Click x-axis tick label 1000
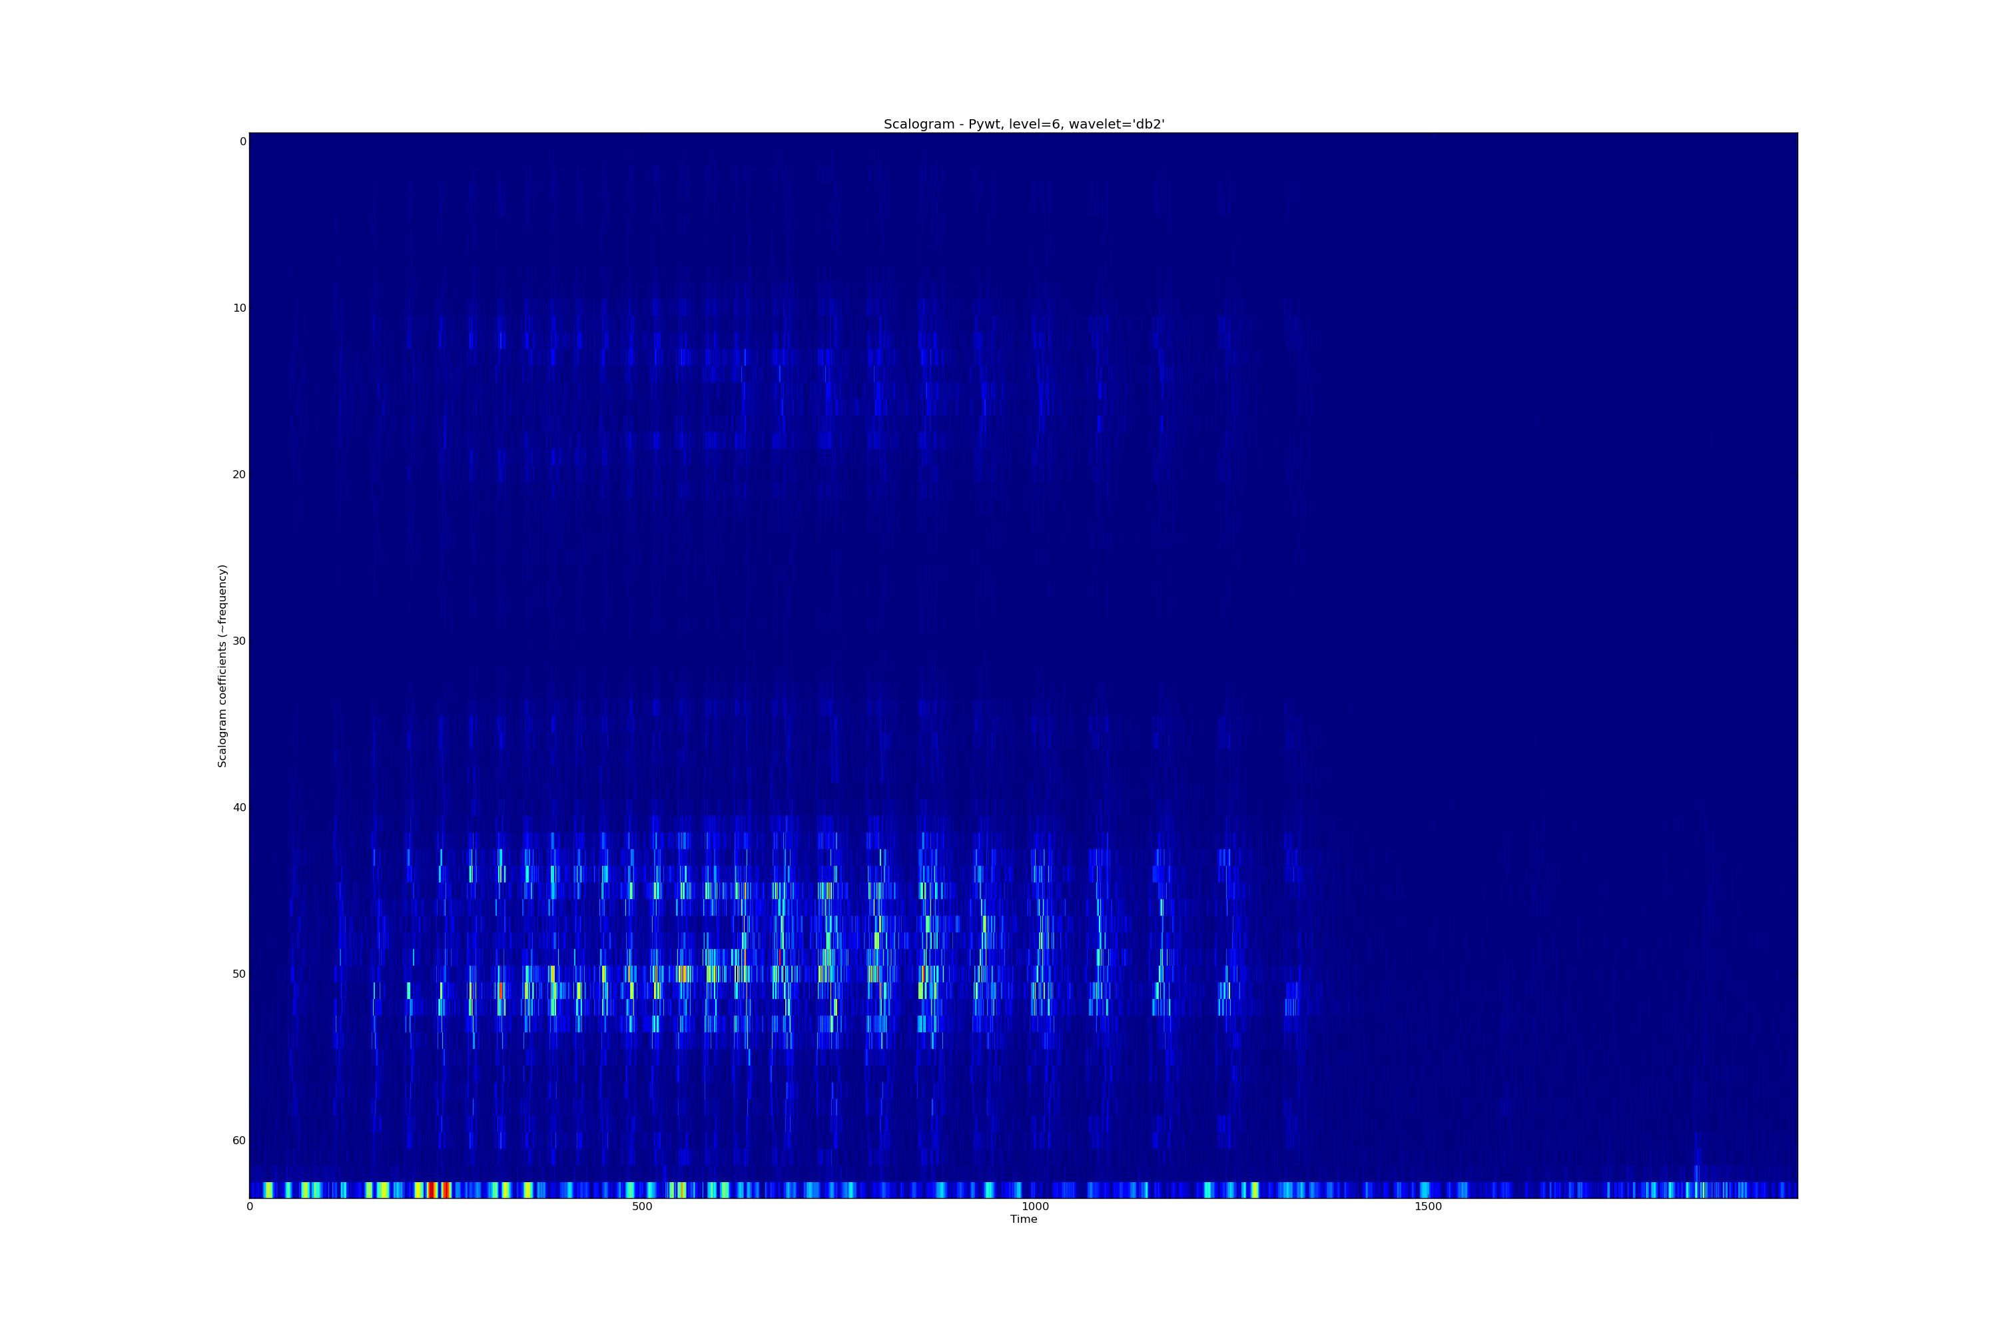 point(1035,1206)
